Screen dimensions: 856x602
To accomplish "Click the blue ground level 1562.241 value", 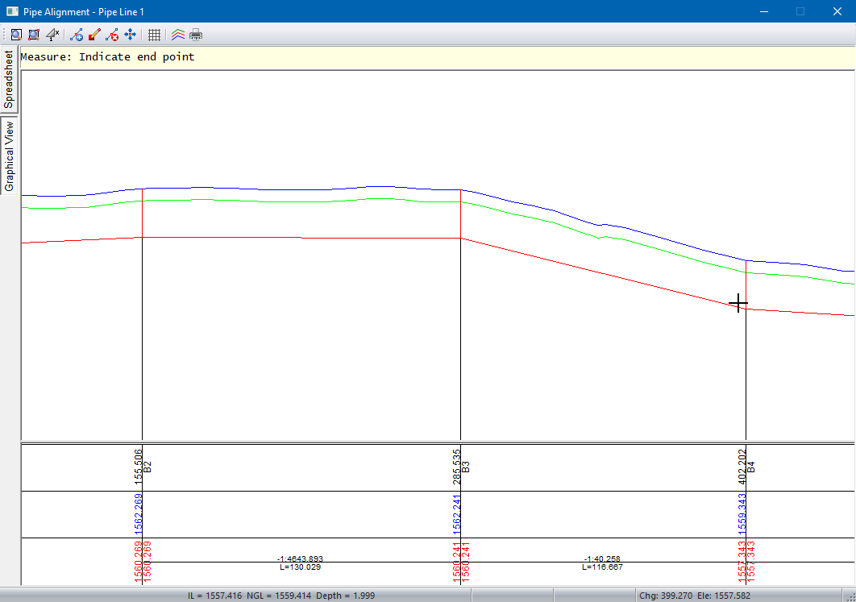I will point(456,514).
